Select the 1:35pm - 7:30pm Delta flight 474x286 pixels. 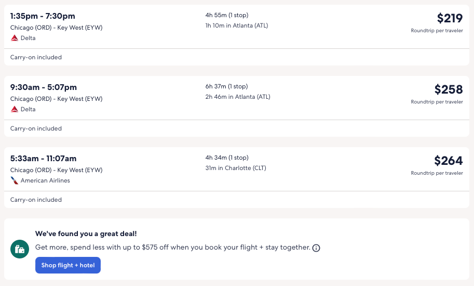[x=43, y=16]
